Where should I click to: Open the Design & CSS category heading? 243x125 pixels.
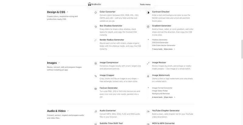pyautogui.click(x=56, y=12)
